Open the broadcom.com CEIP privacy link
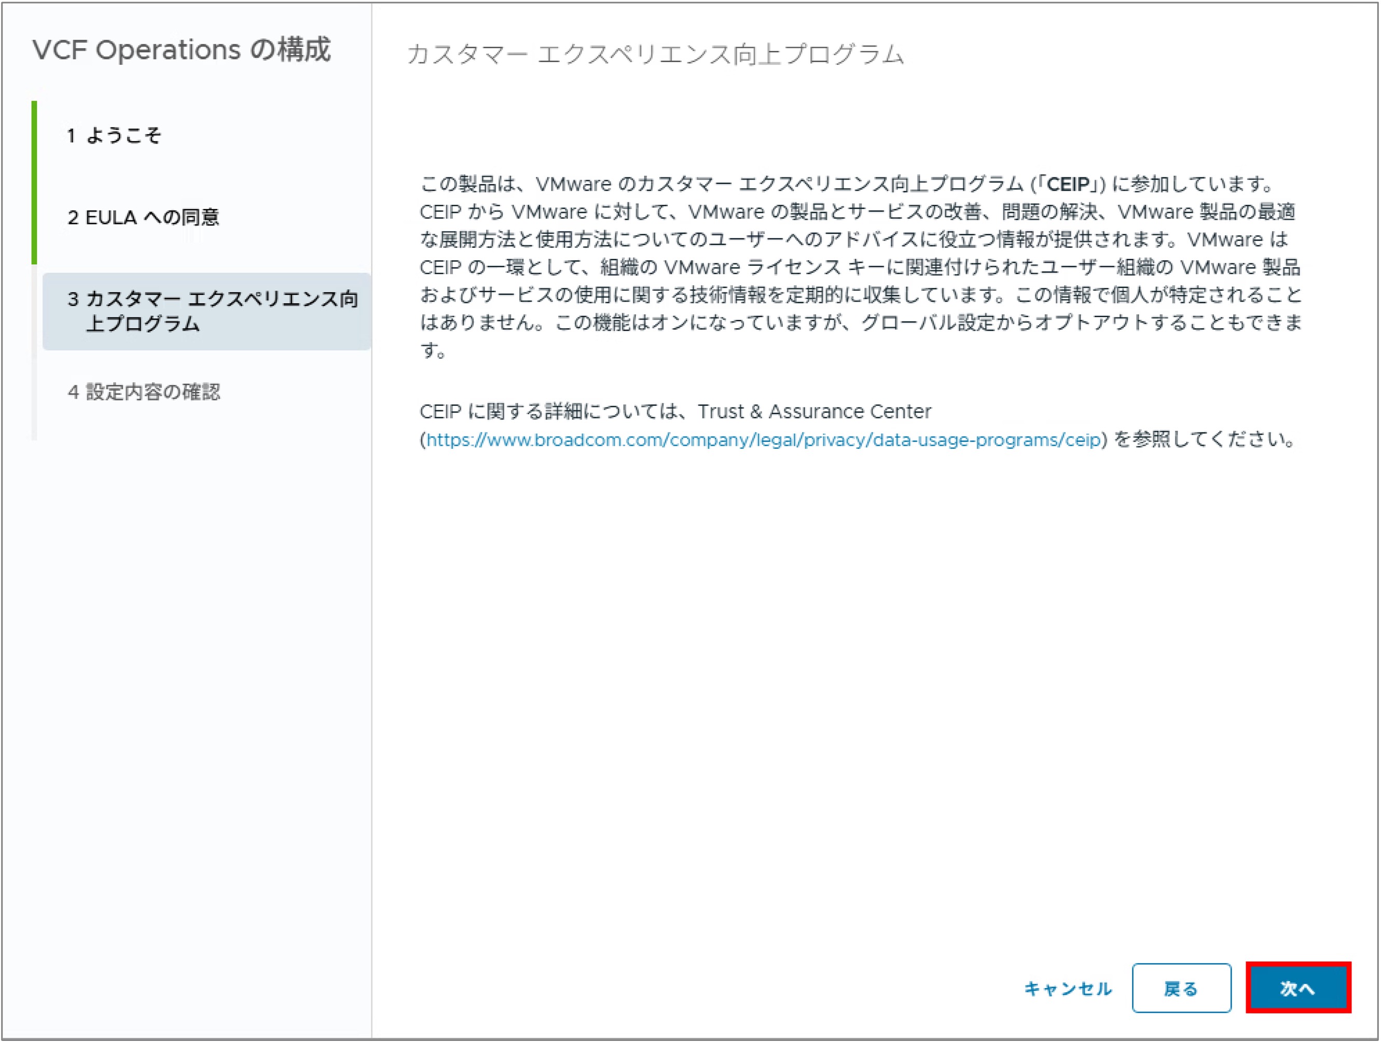This screenshot has height=1043, width=1381. click(x=763, y=440)
